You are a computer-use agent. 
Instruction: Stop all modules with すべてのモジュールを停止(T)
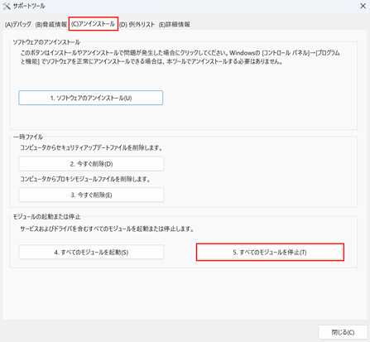(x=270, y=252)
